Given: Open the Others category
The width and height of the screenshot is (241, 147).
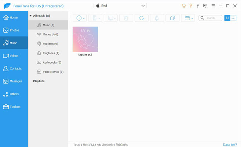Looking at the screenshot, I should 14,94.
